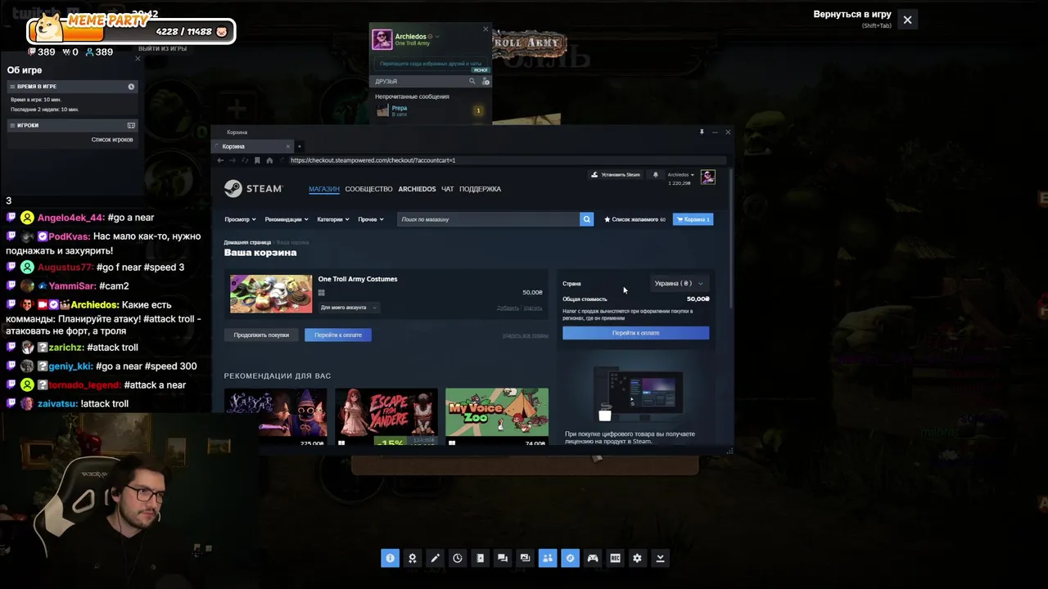
Task: Expand the Для моего аккаунта dropdown
Action: 349,308
